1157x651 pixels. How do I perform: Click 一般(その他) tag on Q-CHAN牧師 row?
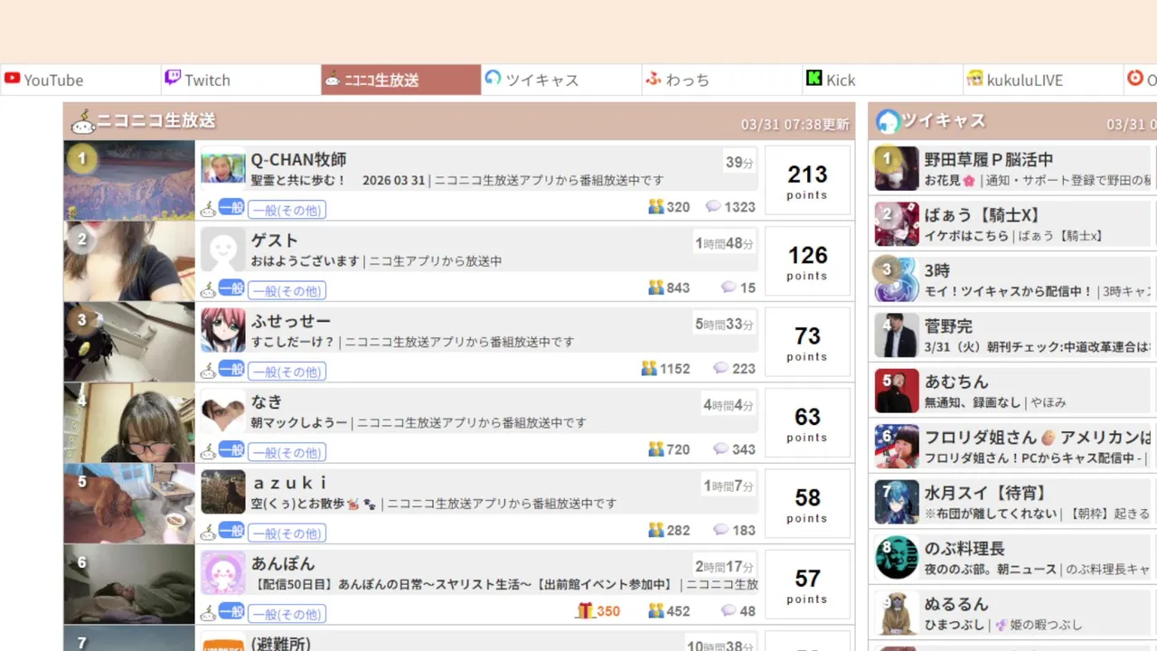(287, 210)
